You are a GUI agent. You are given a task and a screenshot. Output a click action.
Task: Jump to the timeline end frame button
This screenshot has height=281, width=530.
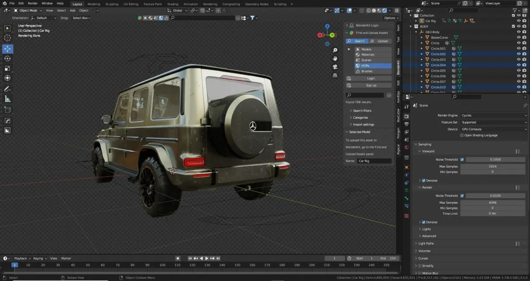218,258
